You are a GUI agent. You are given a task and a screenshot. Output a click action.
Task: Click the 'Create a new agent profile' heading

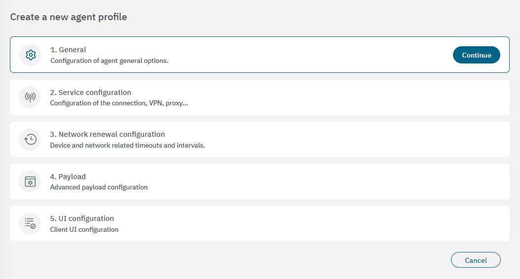point(69,17)
